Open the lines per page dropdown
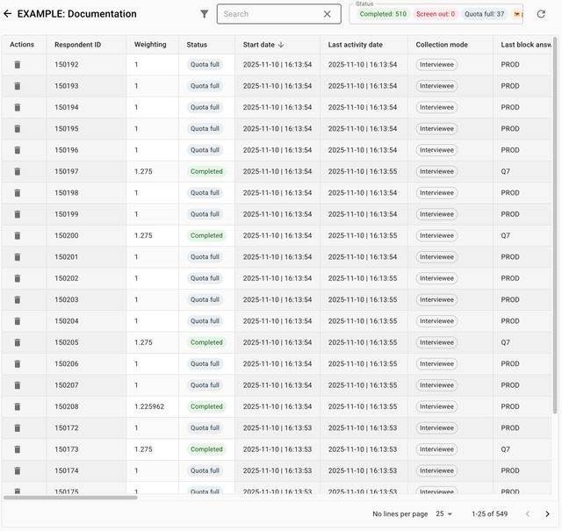This screenshot has height=531, width=562. tap(444, 514)
